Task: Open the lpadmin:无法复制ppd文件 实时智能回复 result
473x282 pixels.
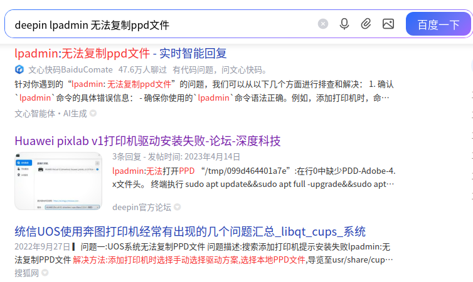Action: pyautogui.click(x=120, y=54)
